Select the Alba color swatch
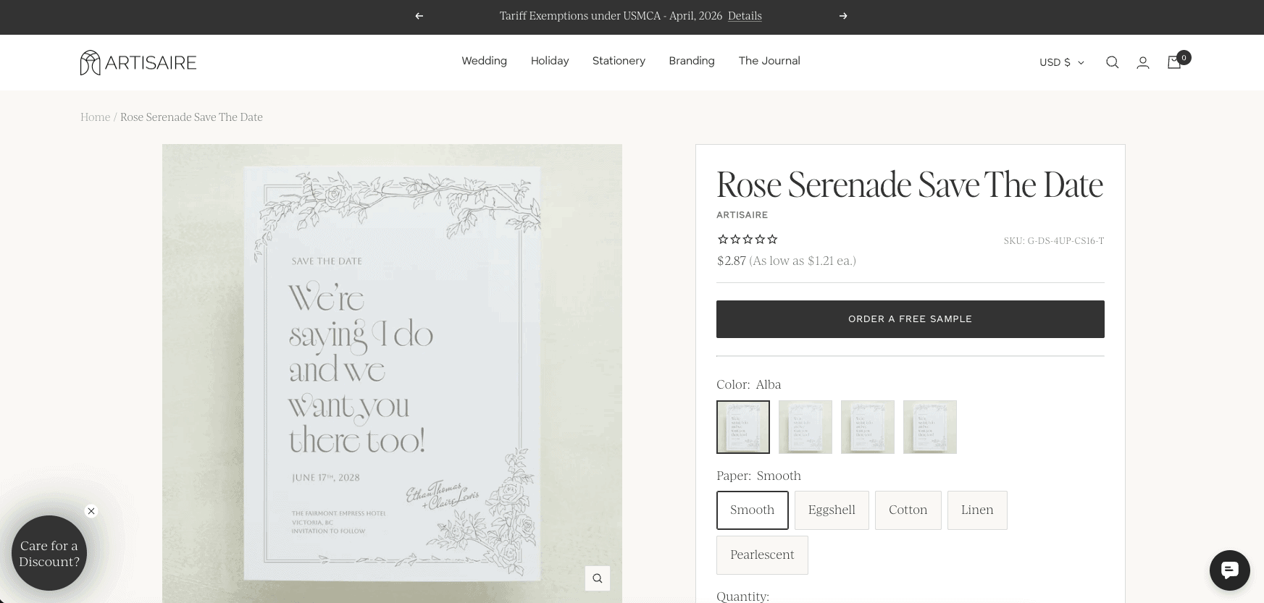This screenshot has width=1264, height=603. point(743,427)
